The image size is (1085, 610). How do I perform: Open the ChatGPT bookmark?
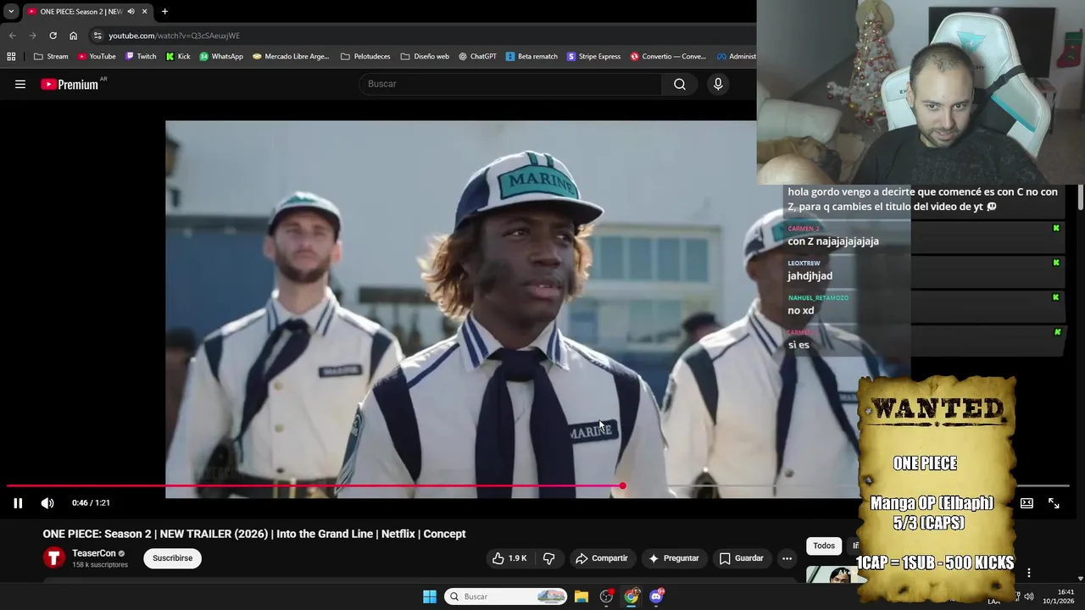point(477,57)
